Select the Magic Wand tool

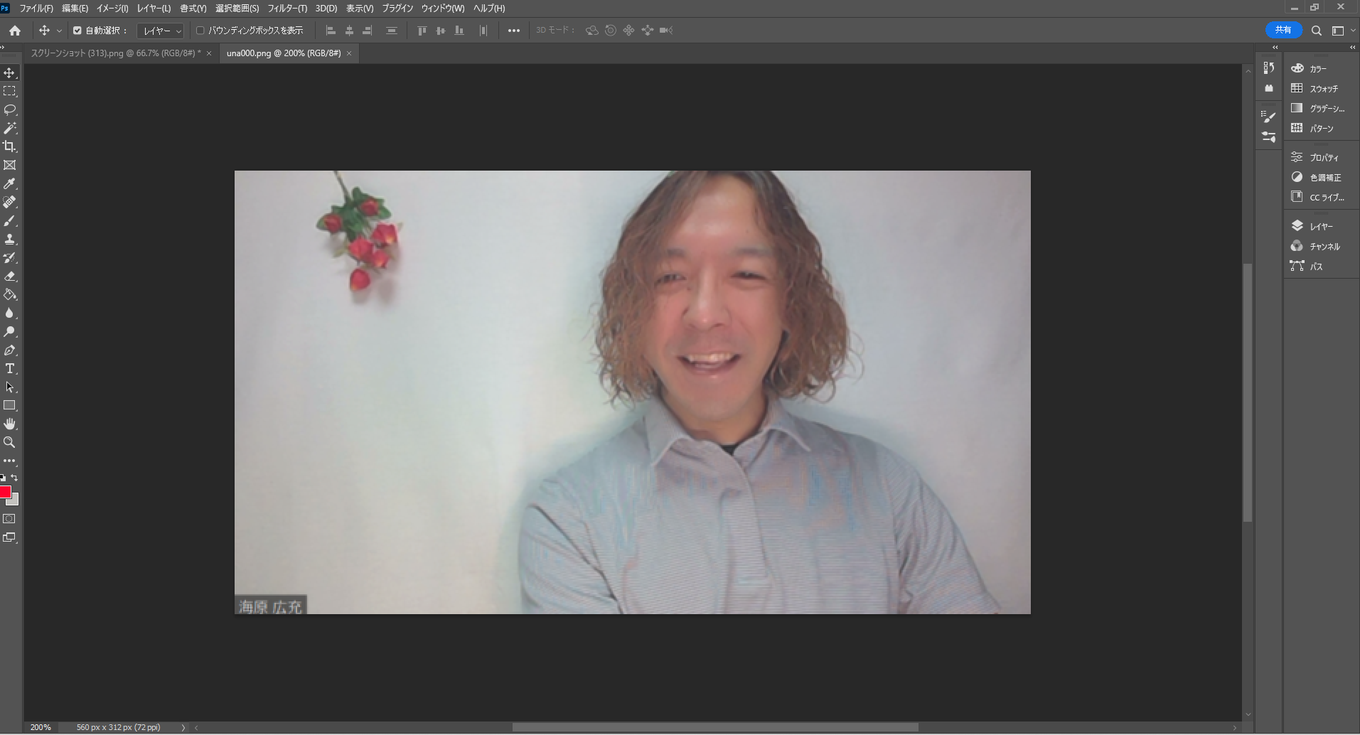click(x=10, y=128)
